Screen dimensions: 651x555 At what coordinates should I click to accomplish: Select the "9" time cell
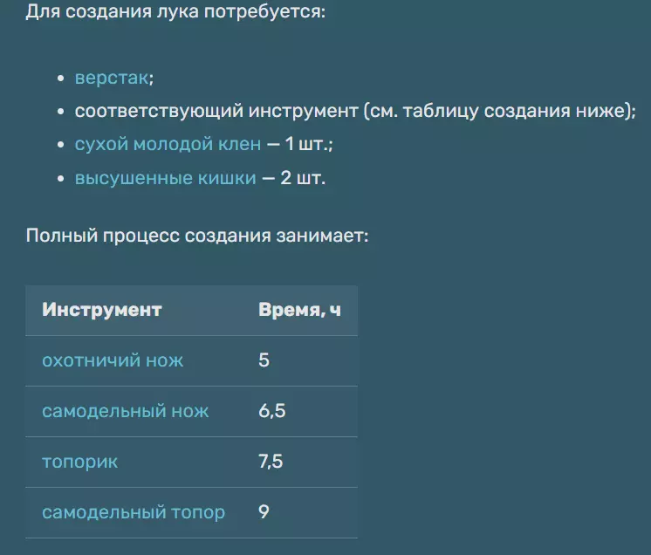(x=264, y=512)
